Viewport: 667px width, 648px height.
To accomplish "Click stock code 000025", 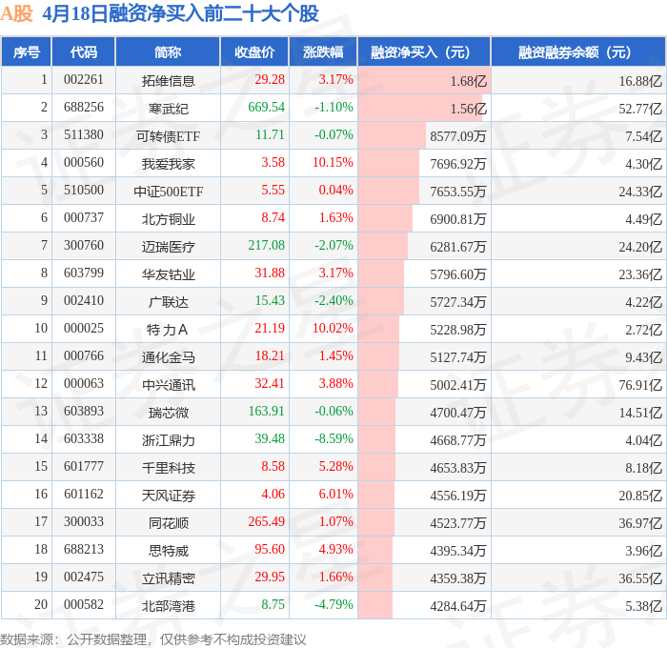I will (84, 328).
